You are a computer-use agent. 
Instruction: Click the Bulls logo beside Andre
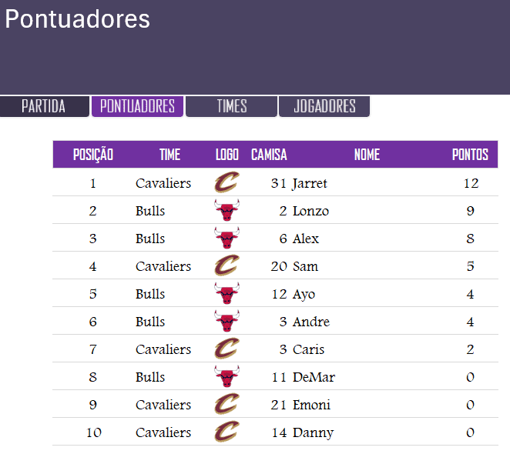click(x=226, y=321)
